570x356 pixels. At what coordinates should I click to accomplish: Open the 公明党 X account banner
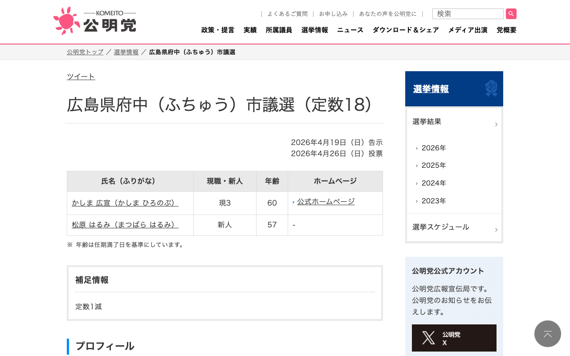click(x=454, y=338)
